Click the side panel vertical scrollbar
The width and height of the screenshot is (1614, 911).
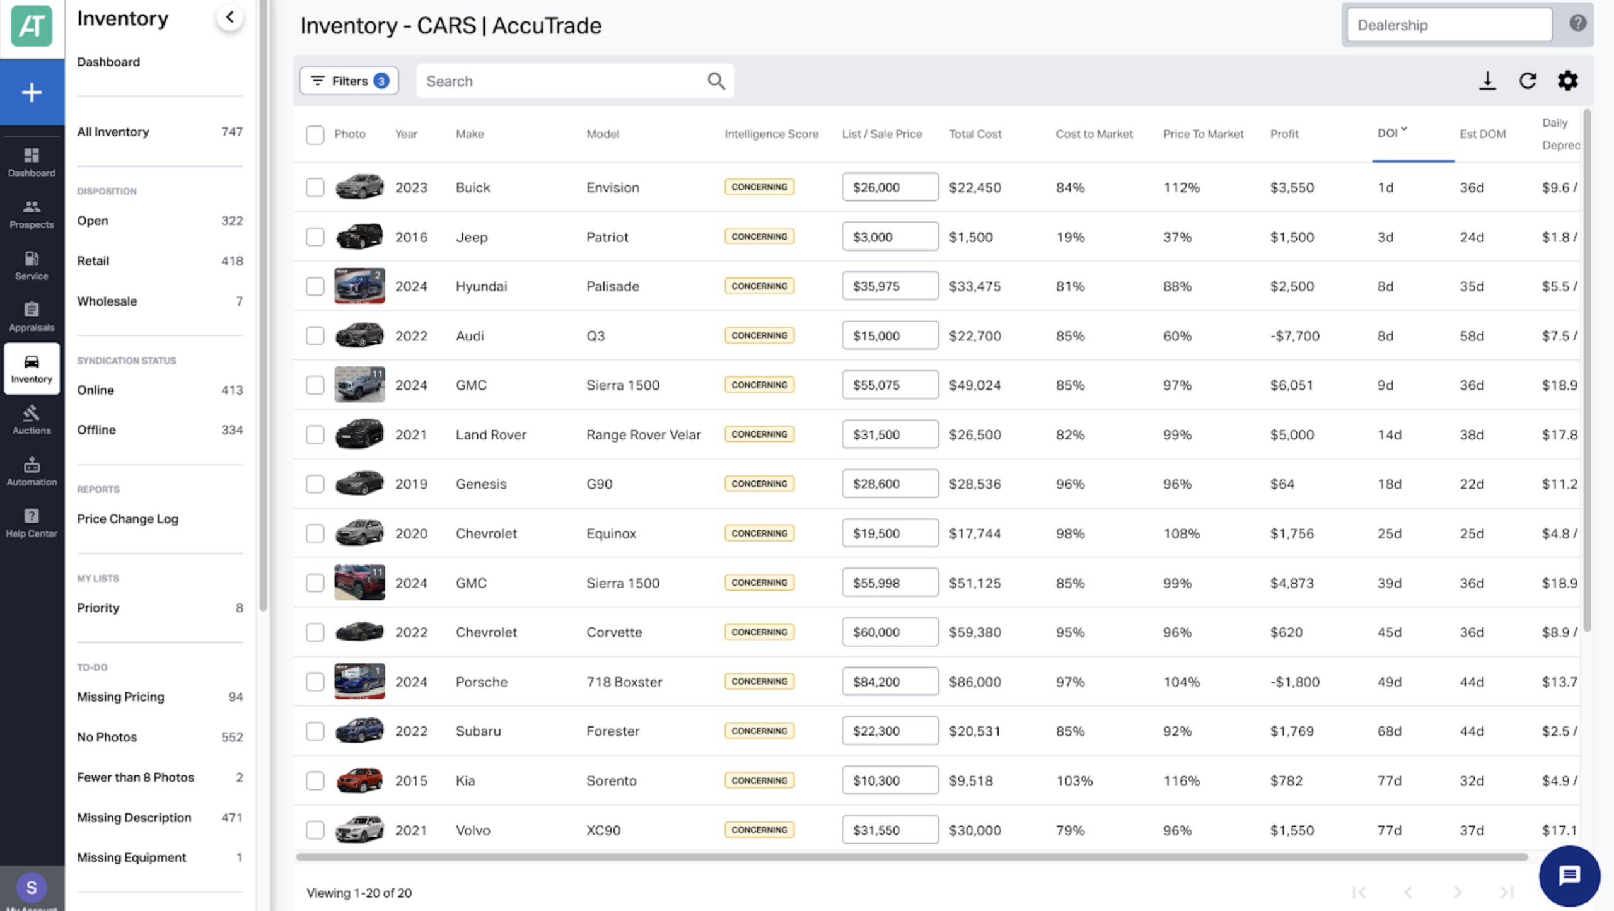click(x=264, y=306)
